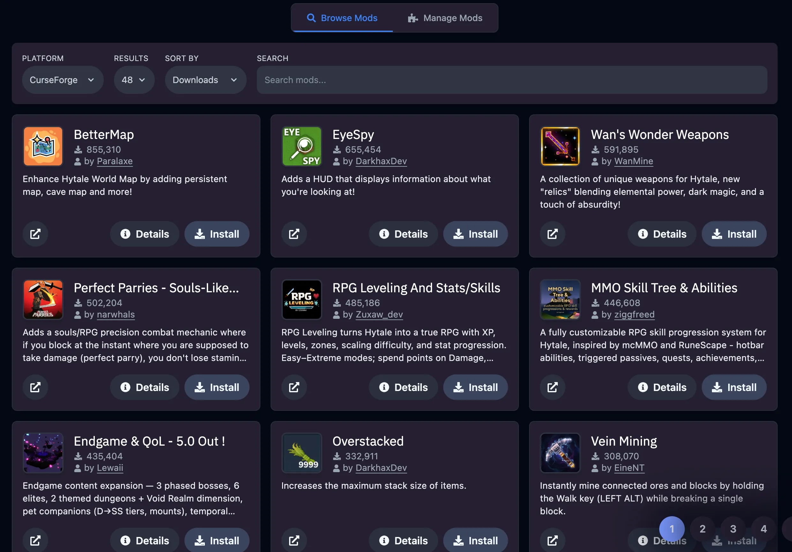792x552 pixels.
Task: Open BetterMap external link icon
Action: pos(35,234)
